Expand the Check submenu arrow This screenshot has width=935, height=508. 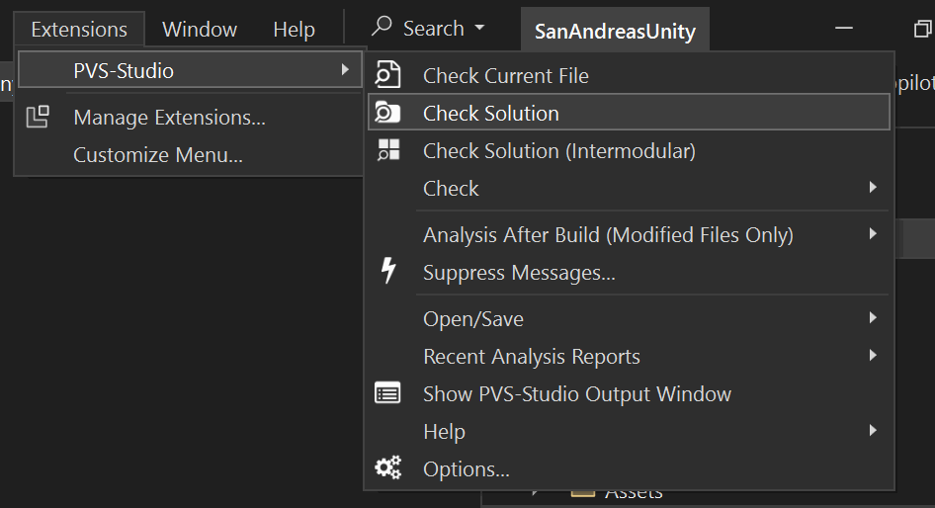[873, 188]
